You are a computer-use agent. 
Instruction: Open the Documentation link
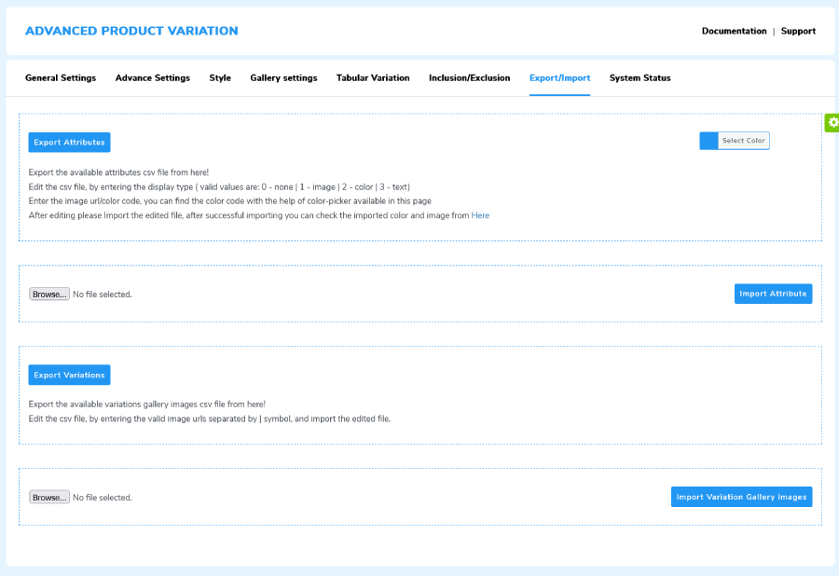coord(735,31)
